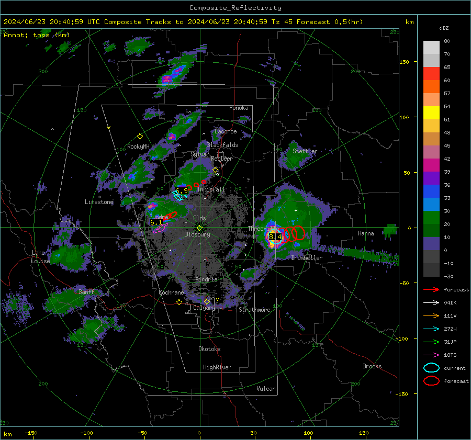Click the Vulcan city label
The width and height of the screenshot is (471, 440).
point(266,389)
